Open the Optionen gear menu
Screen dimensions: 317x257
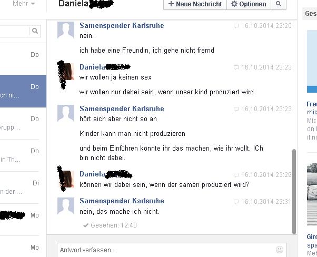(x=249, y=4)
